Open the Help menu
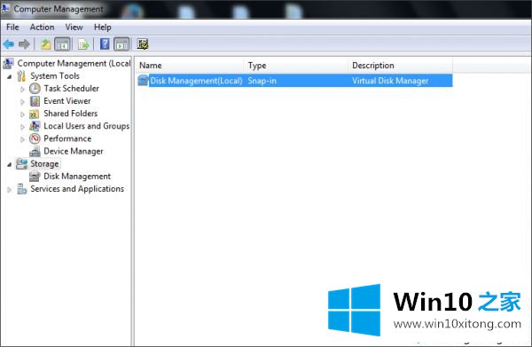 [103, 28]
